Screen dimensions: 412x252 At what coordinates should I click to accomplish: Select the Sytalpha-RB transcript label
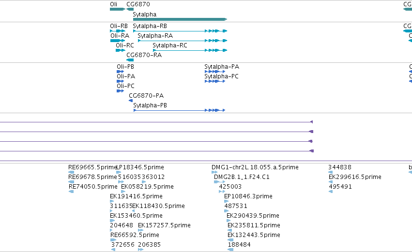pos(150,26)
